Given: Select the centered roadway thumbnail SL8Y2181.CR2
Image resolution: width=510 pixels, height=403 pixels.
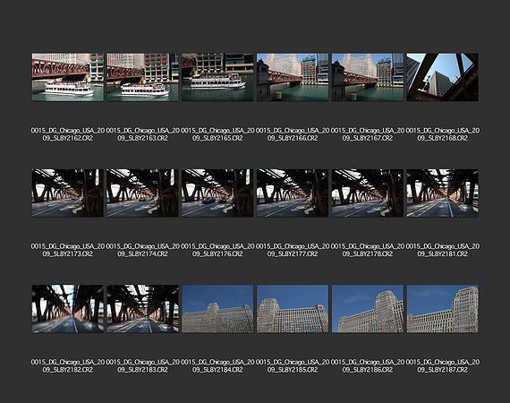Looking at the screenshot, I should click(x=443, y=193).
